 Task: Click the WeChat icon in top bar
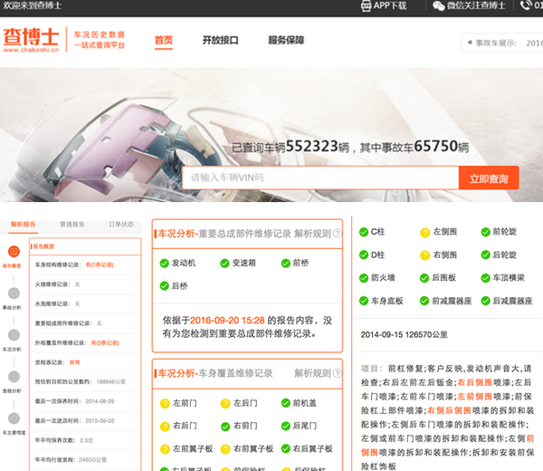coord(438,6)
